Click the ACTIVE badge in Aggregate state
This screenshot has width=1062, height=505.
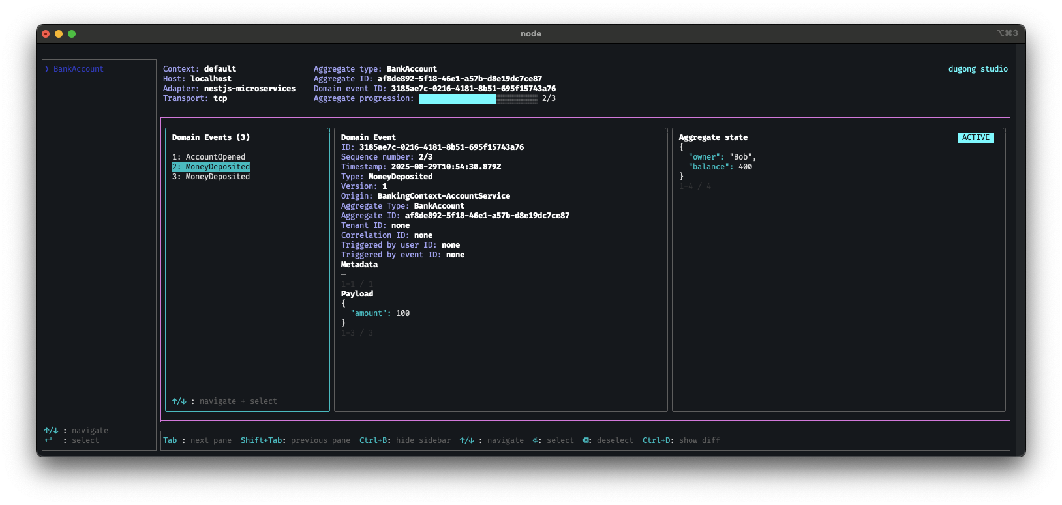point(975,137)
